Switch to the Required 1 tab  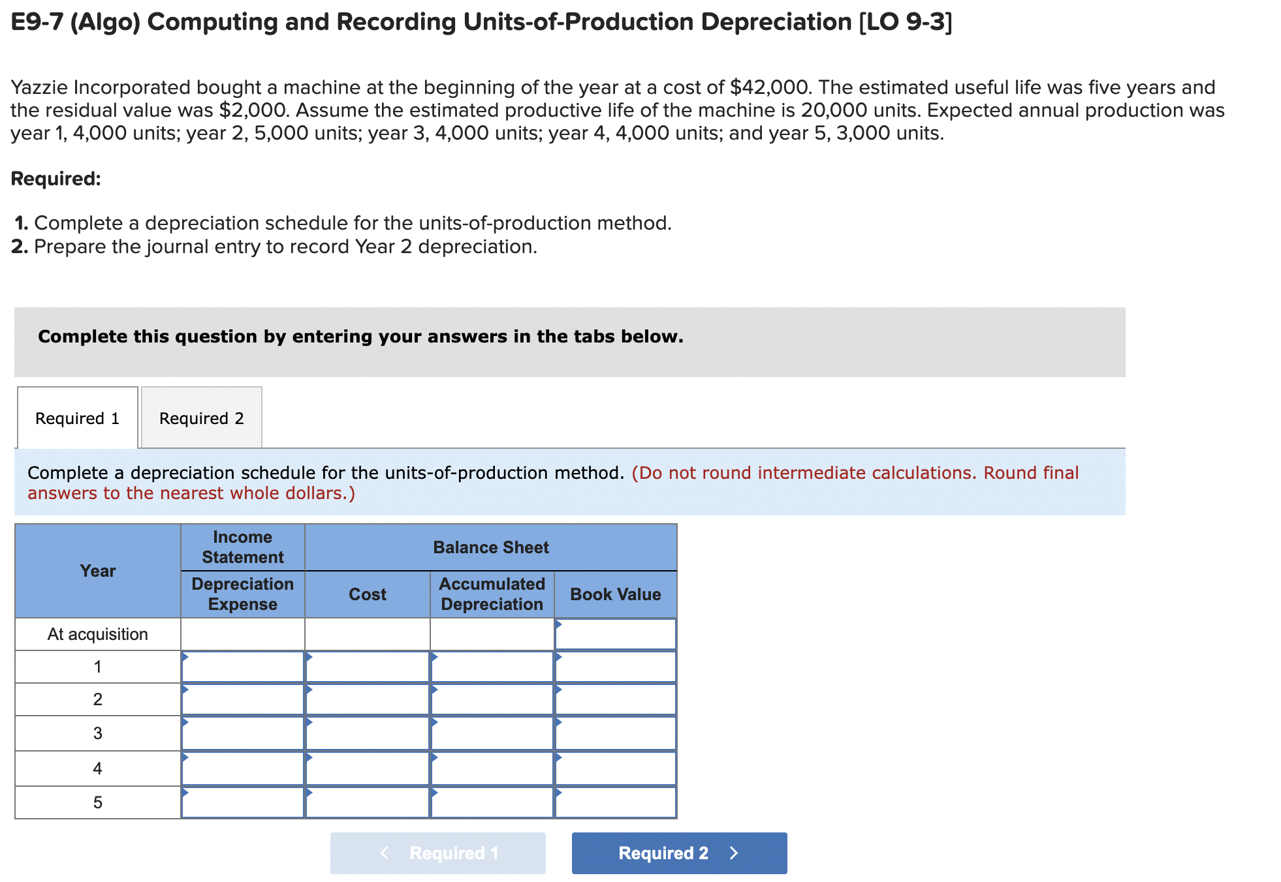(x=77, y=418)
